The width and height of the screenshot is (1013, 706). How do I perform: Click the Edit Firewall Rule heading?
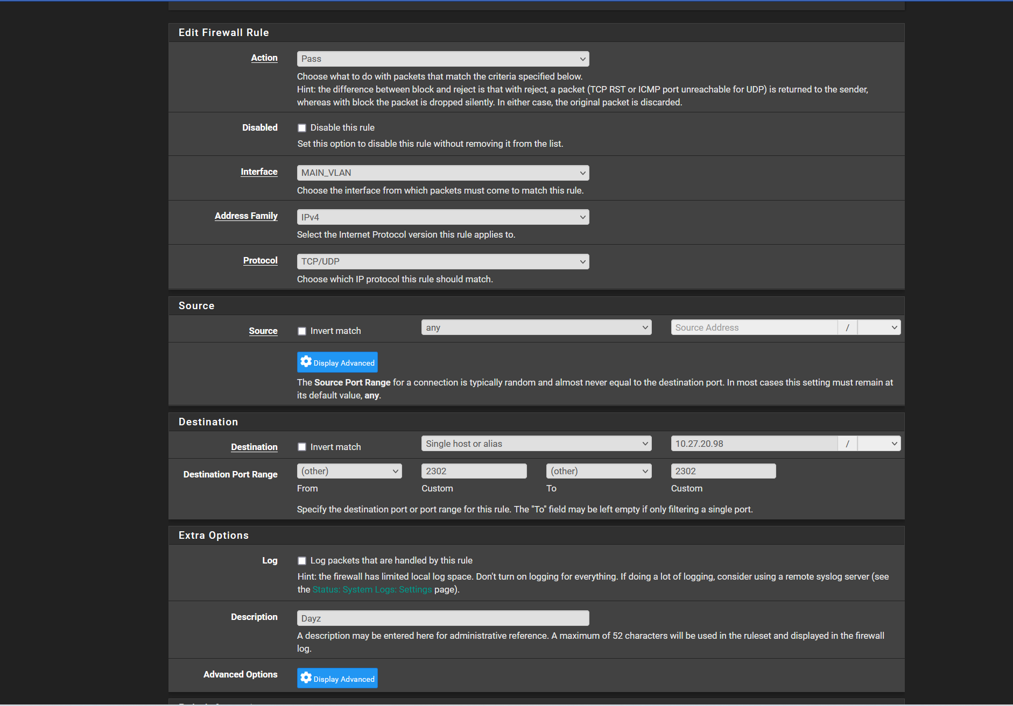pos(224,33)
